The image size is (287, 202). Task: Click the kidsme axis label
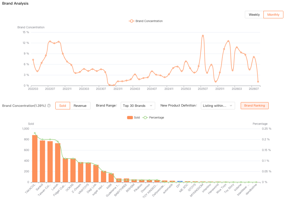coord(238,187)
